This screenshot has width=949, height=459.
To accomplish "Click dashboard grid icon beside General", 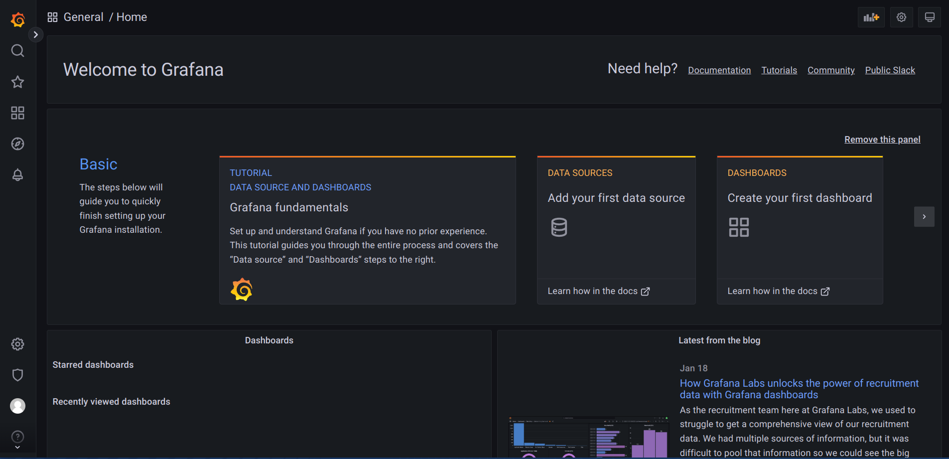I will pos(52,17).
